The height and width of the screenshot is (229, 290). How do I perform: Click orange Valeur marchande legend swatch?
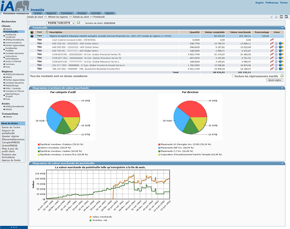click(91, 217)
